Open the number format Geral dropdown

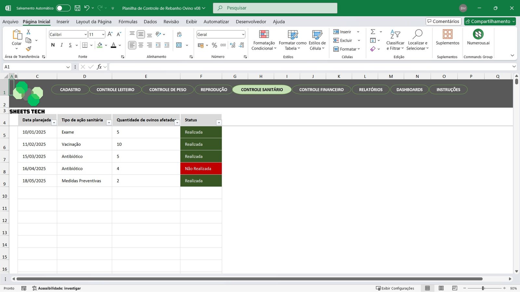click(243, 34)
